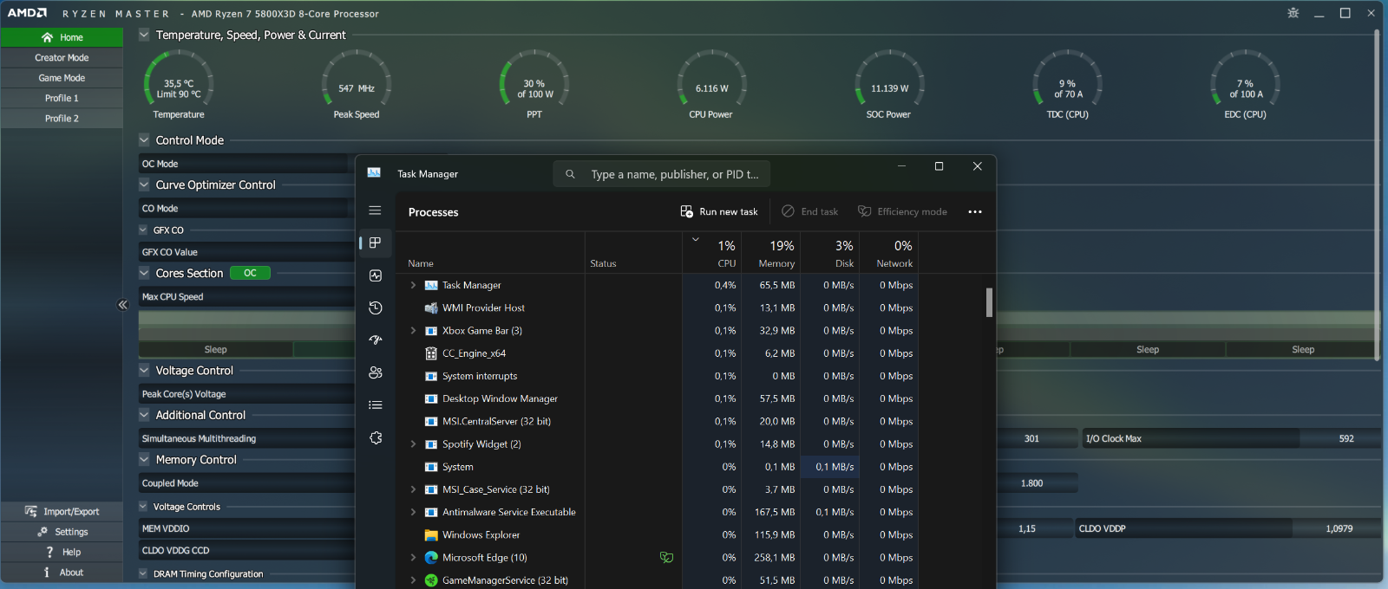Collapse the Memory Control section

click(144, 459)
